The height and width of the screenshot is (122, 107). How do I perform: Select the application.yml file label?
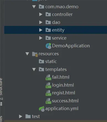62,108
